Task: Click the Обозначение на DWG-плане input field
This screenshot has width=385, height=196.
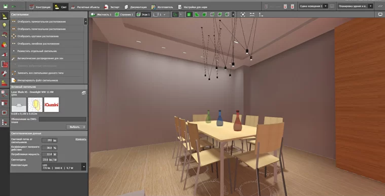Action: tap(62, 119)
